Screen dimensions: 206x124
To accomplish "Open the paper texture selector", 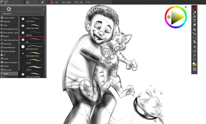I will pyautogui.click(x=194, y=69).
